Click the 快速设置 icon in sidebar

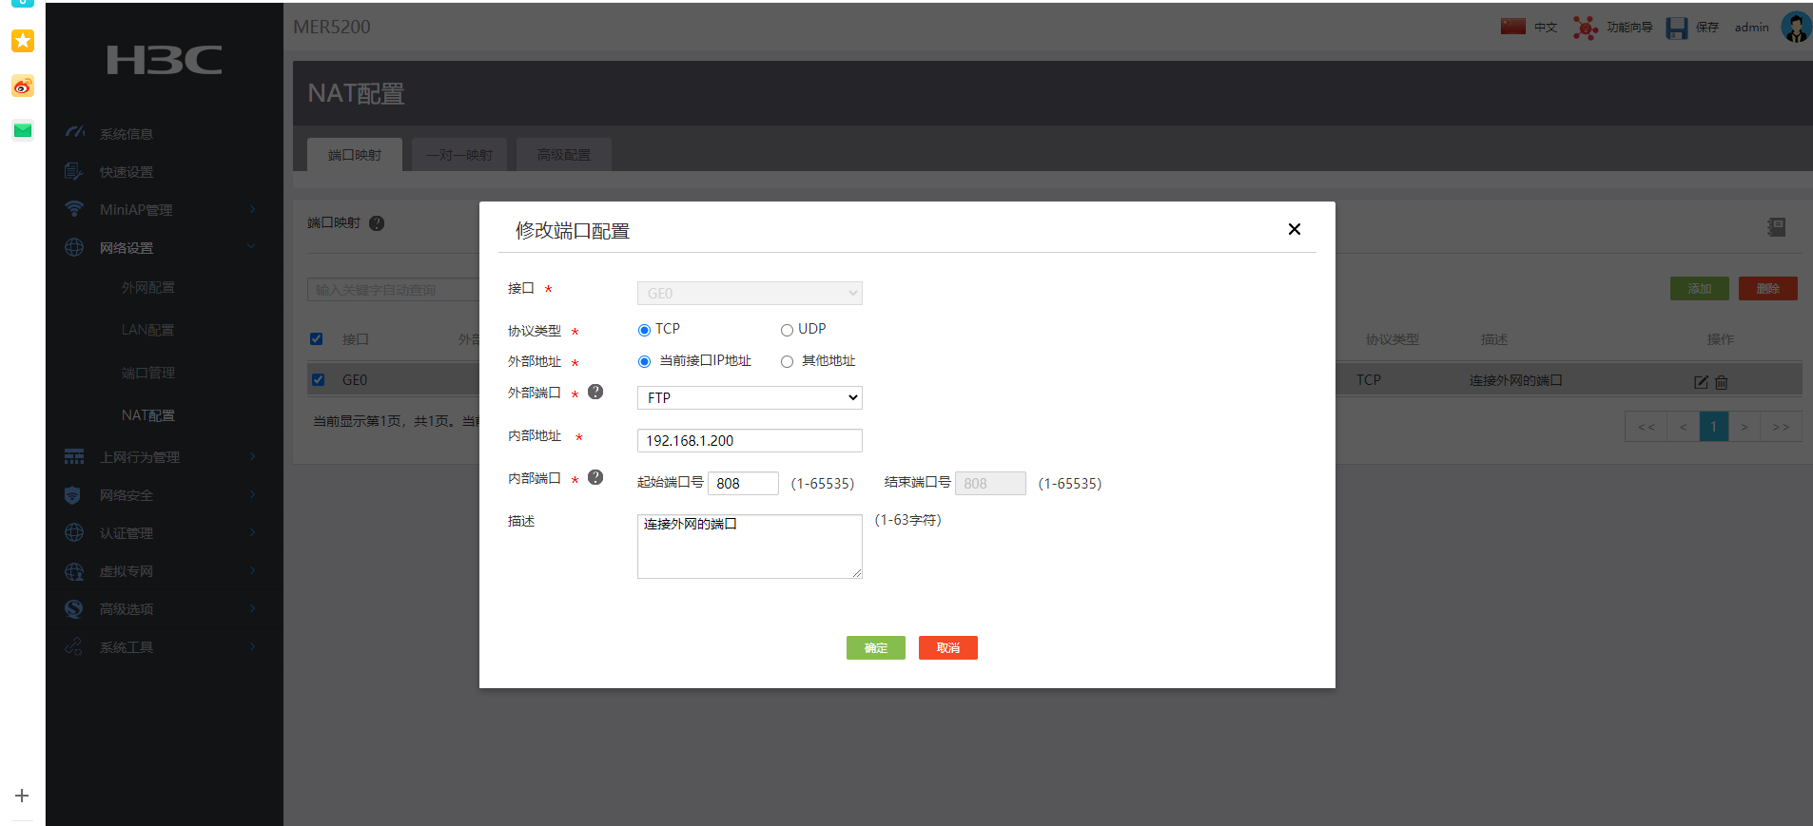click(74, 171)
